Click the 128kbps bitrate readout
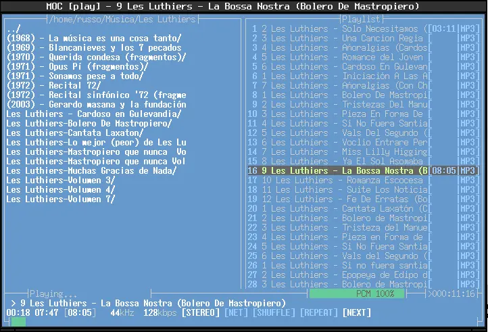 160,312
